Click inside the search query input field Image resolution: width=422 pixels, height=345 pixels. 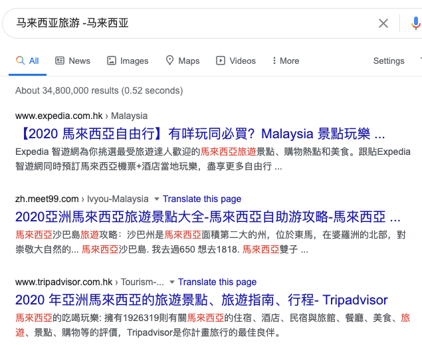pos(188,23)
